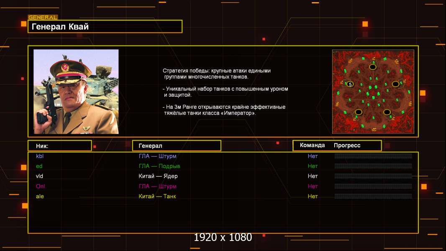Select player kbl in the list
The height and width of the screenshot is (251, 446).
tap(40, 156)
